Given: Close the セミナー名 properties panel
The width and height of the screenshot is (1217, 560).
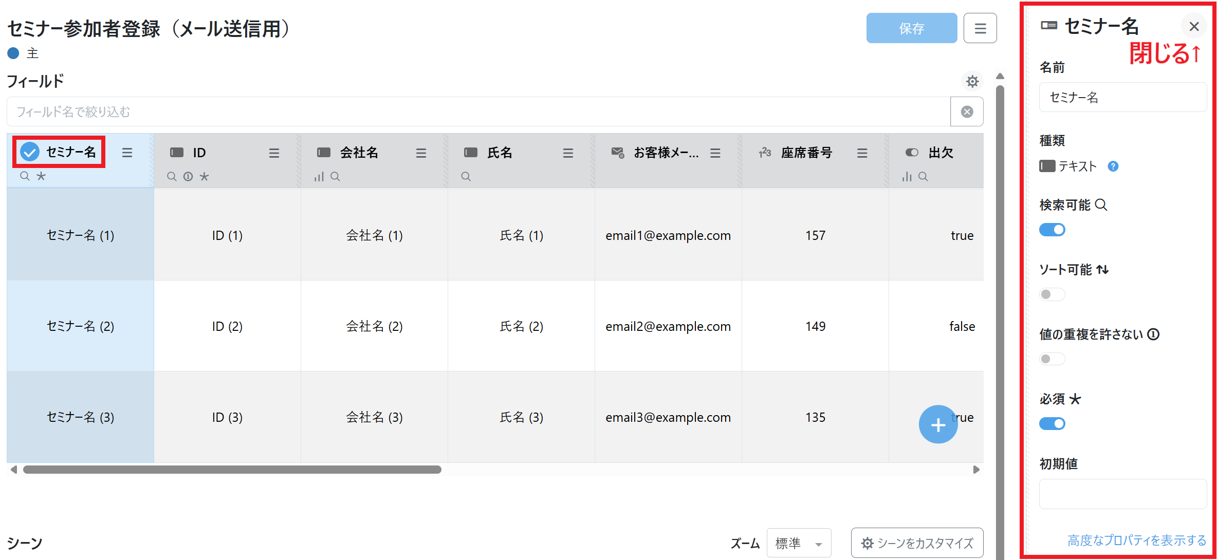Looking at the screenshot, I should coord(1194,27).
